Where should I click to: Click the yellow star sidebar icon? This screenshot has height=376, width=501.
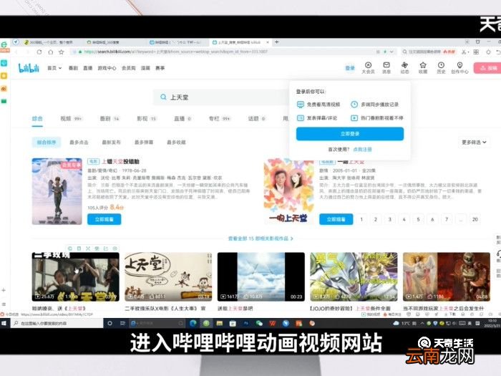4,76
